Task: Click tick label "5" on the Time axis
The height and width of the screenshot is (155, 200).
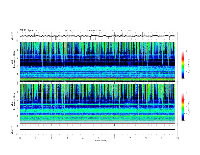Action: 99,138
